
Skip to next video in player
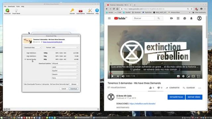pyautogui.click(x=118, y=76)
